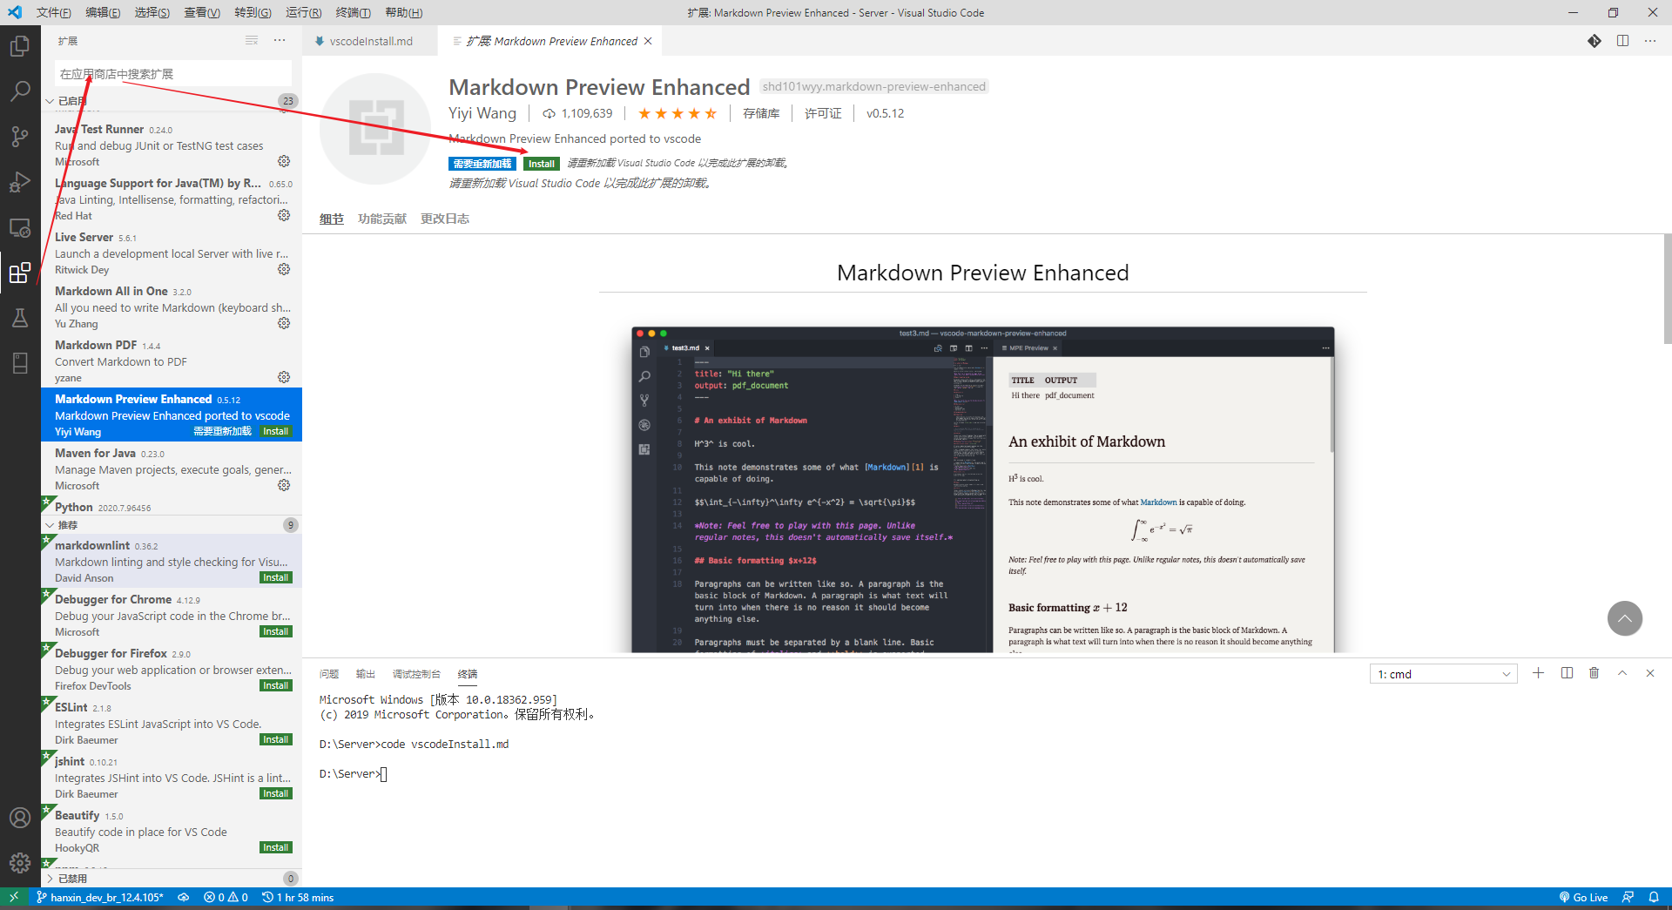Viewport: 1672px width, 910px height.
Task: Split the editor to the right
Action: (x=1622, y=41)
